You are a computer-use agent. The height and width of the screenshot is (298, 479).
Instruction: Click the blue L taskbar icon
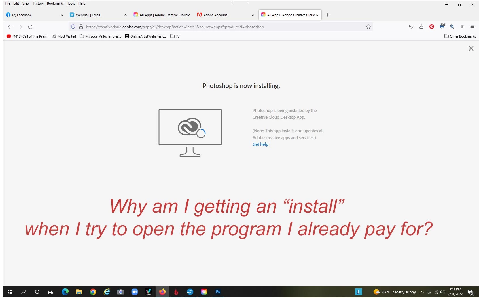[359, 292]
